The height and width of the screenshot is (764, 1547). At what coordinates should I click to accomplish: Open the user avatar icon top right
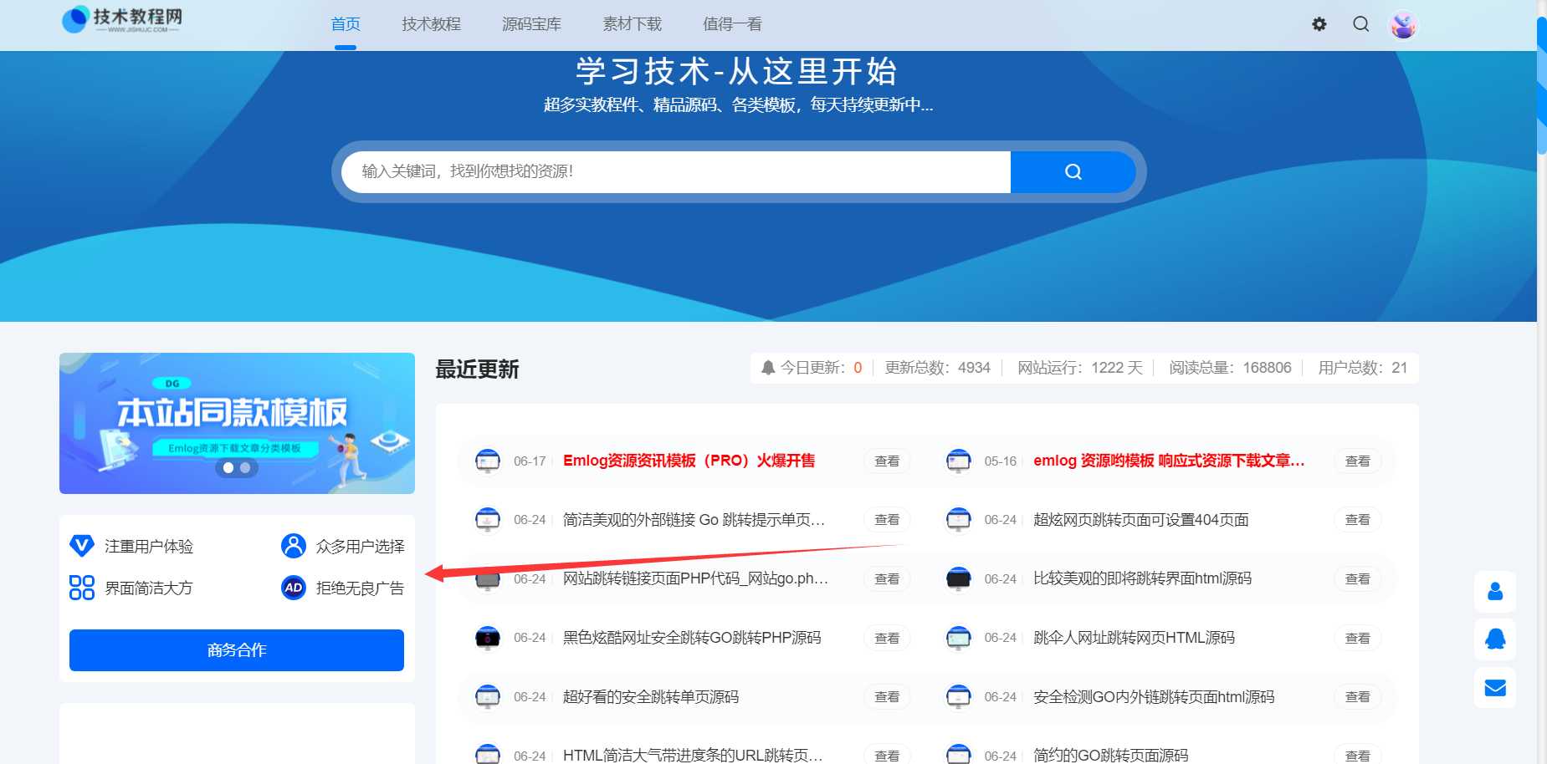[1402, 24]
